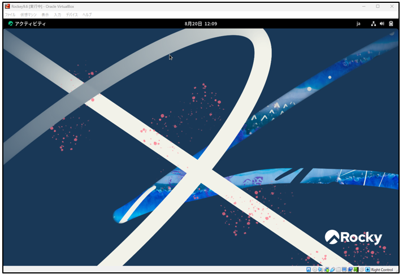Click the USB devices status icon

pyautogui.click(x=333, y=270)
